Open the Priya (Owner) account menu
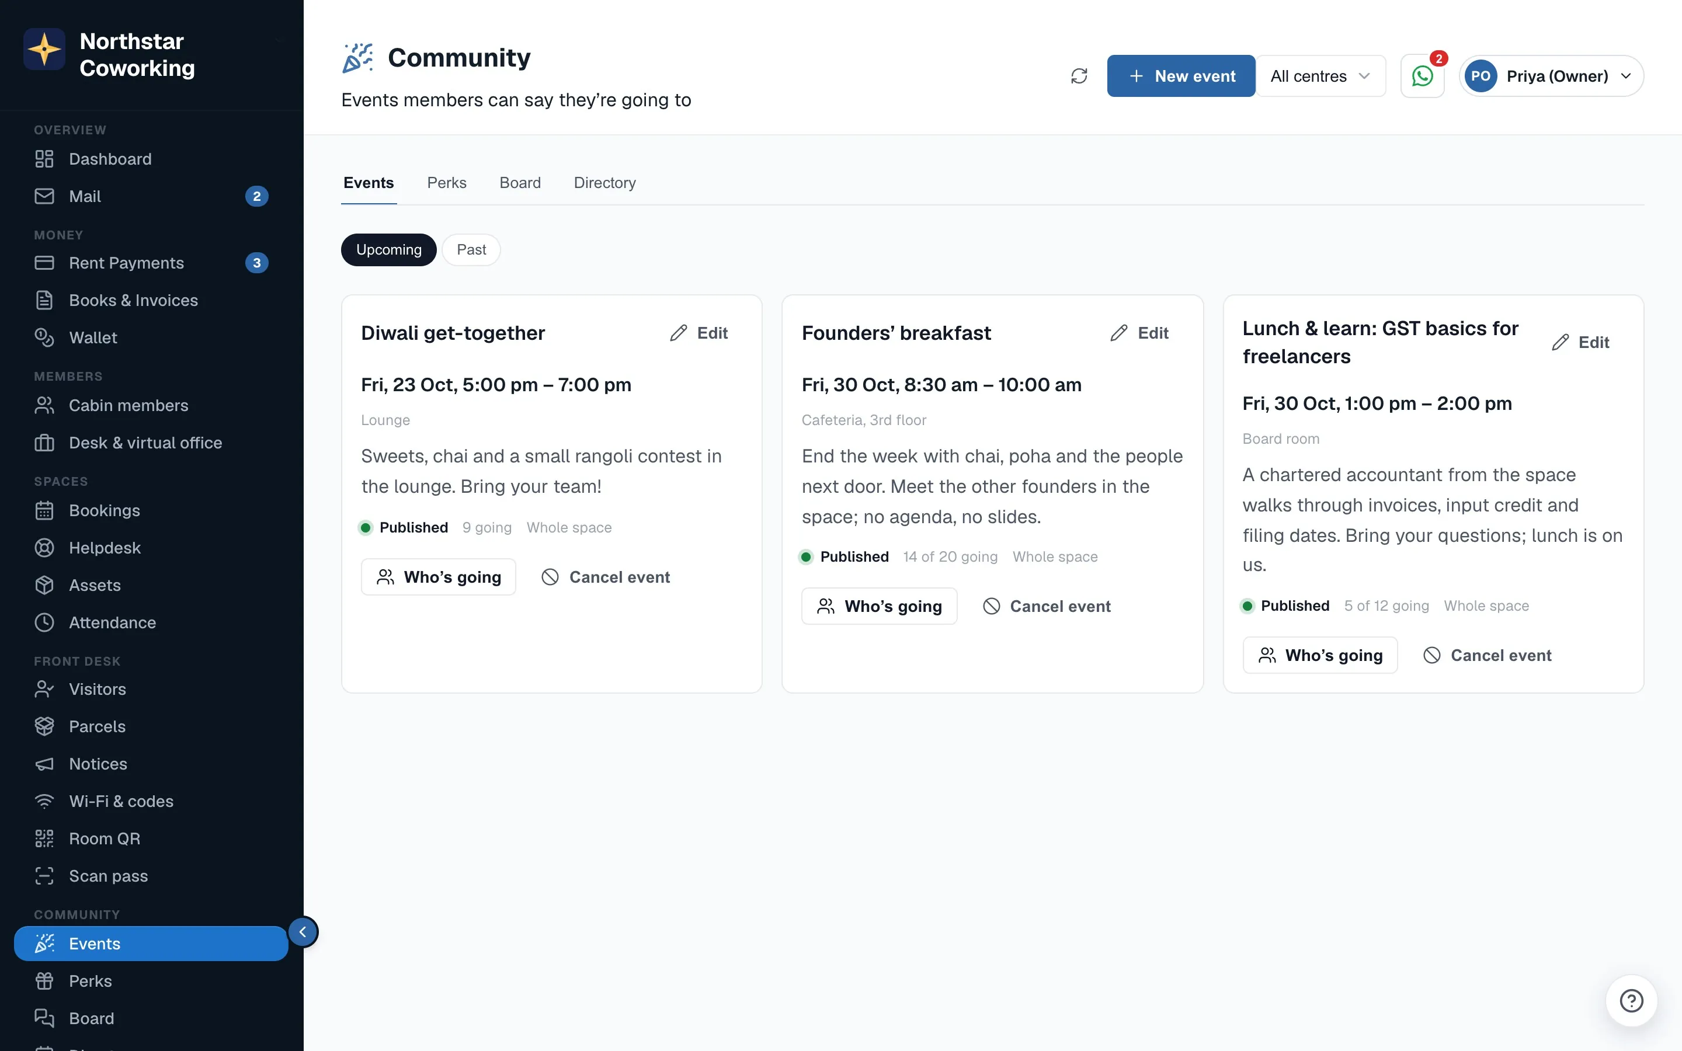 coord(1551,76)
